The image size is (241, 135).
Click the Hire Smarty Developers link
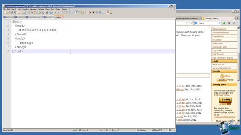pos(223,58)
